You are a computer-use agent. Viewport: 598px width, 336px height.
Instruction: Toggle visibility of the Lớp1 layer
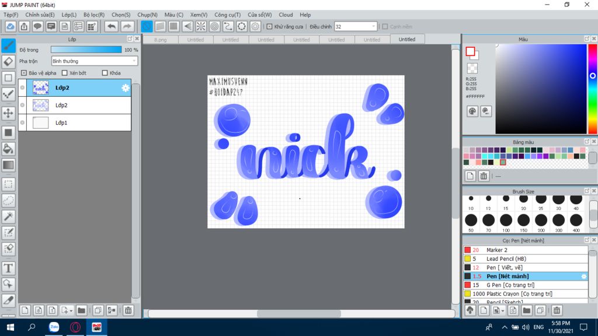[x=23, y=123]
